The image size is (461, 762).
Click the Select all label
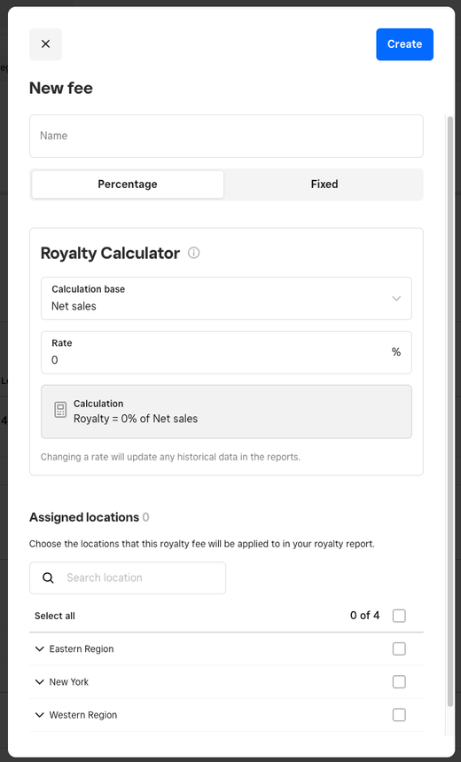pos(55,616)
